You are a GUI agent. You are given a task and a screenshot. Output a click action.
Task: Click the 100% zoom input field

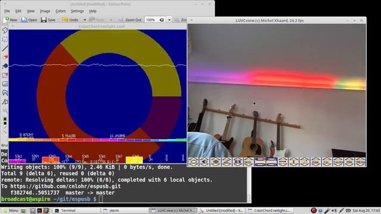(x=155, y=20)
